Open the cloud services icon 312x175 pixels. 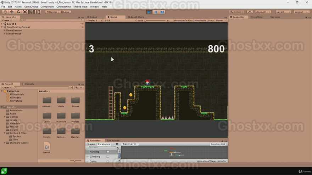pyautogui.click(x=250, y=12)
